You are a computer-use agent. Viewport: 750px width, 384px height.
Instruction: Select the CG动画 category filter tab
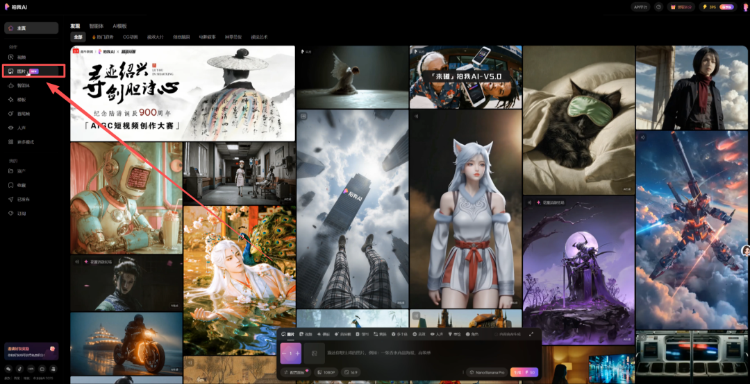[130, 37]
